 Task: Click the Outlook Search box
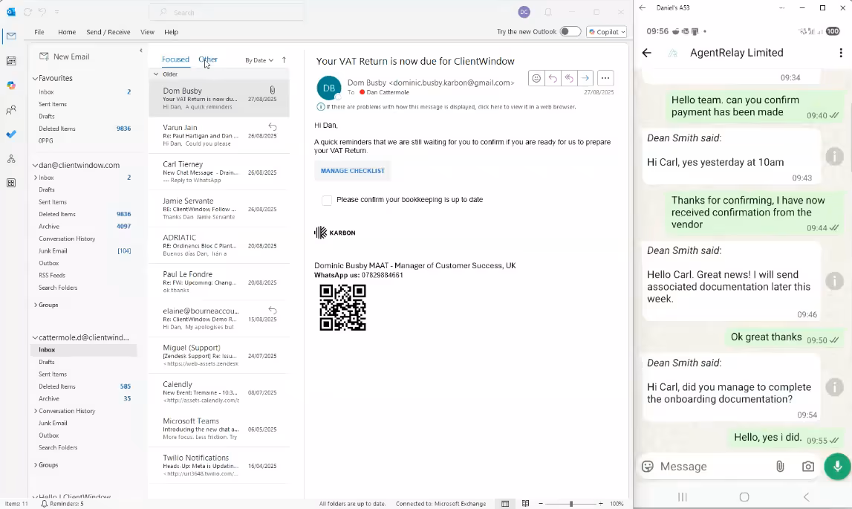[x=226, y=12]
